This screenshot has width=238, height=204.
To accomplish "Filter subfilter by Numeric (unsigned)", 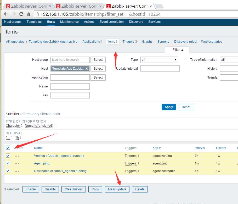I will click(39, 126).
